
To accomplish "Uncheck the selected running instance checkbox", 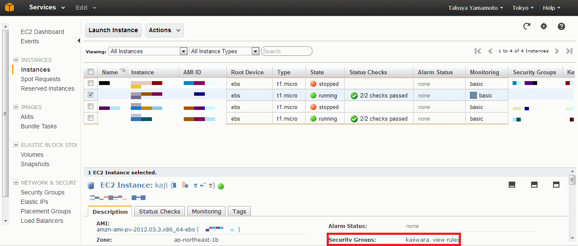I will pyautogui.click(x=90, y=95).
